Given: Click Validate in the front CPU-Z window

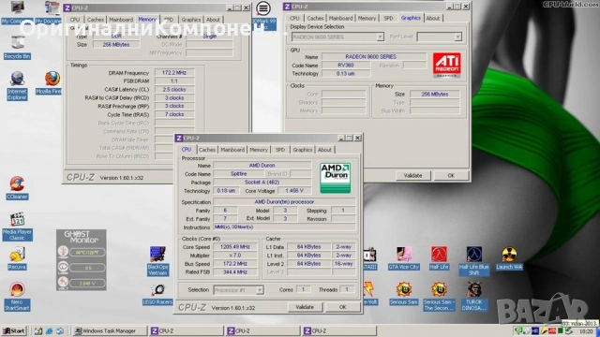Looking at the screenshot, I should [x=305, y=307].
